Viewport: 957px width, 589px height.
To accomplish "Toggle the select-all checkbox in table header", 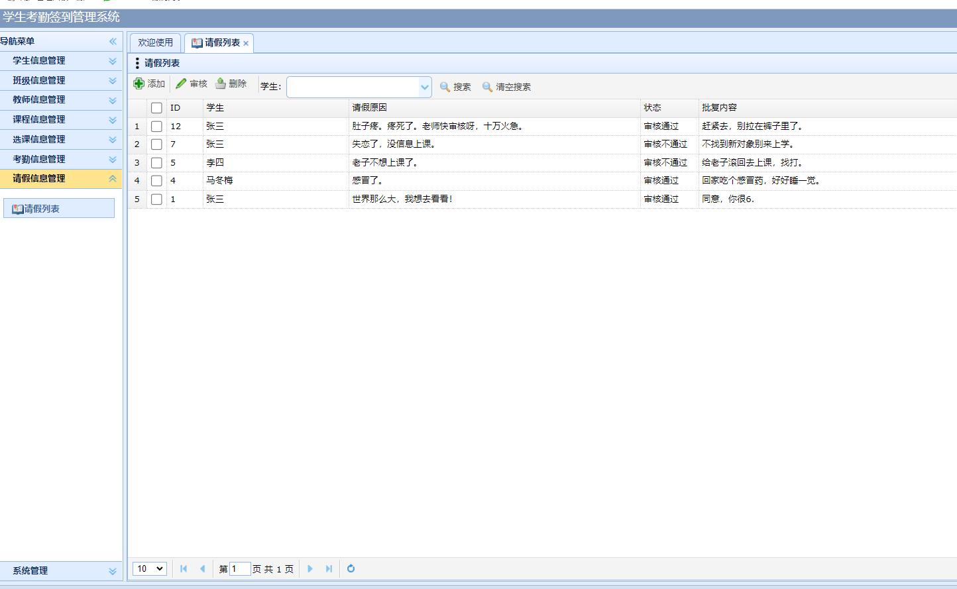I will [x=156, y=108].
